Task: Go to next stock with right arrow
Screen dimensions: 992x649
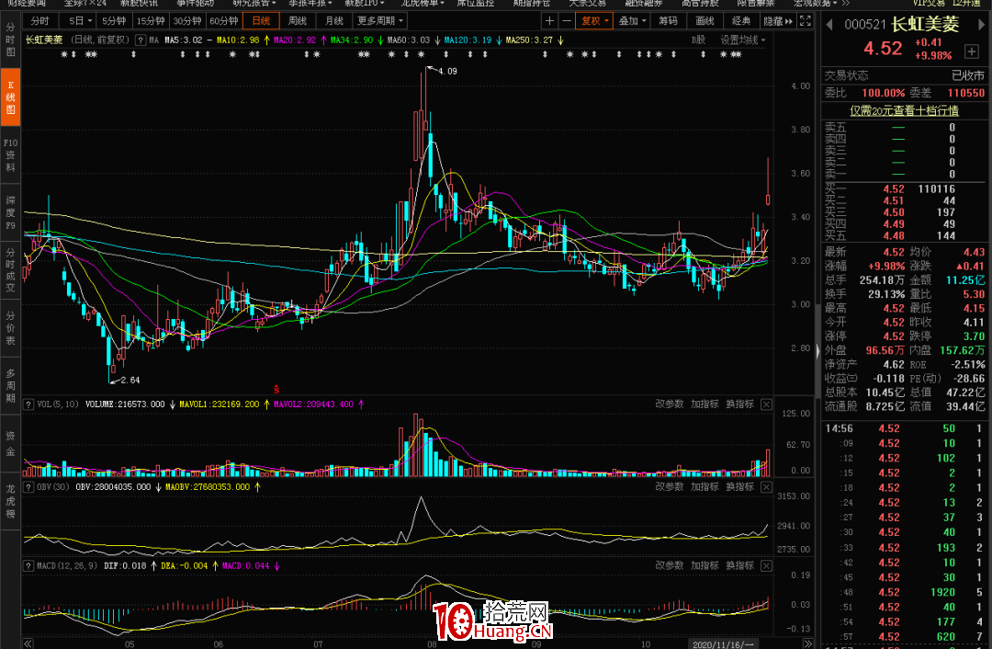Action: pos(981,26)
